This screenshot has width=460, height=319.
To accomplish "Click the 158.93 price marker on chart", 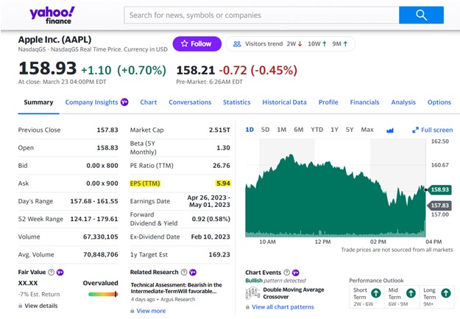I will pos(439,189).
